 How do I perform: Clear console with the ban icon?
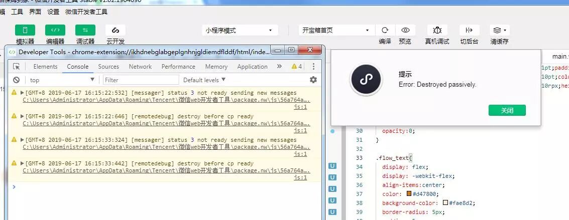click(17, 80)
